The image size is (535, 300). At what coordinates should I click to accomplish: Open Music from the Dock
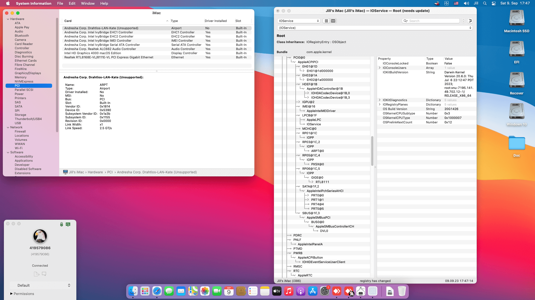(289, 291)
